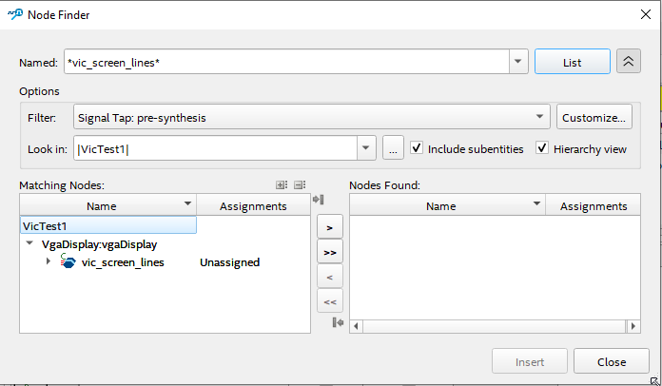Screen dimensions: 662x386
Task: Copy selected node with single arrow button
Action: (328, 228)
